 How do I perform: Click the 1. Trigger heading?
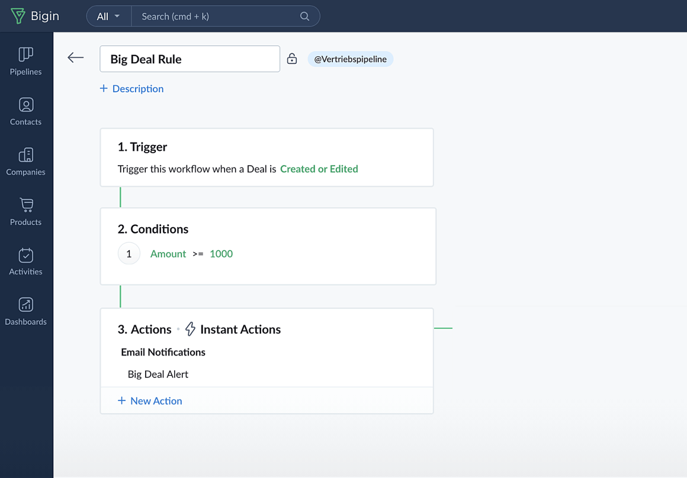coord(142,147)
